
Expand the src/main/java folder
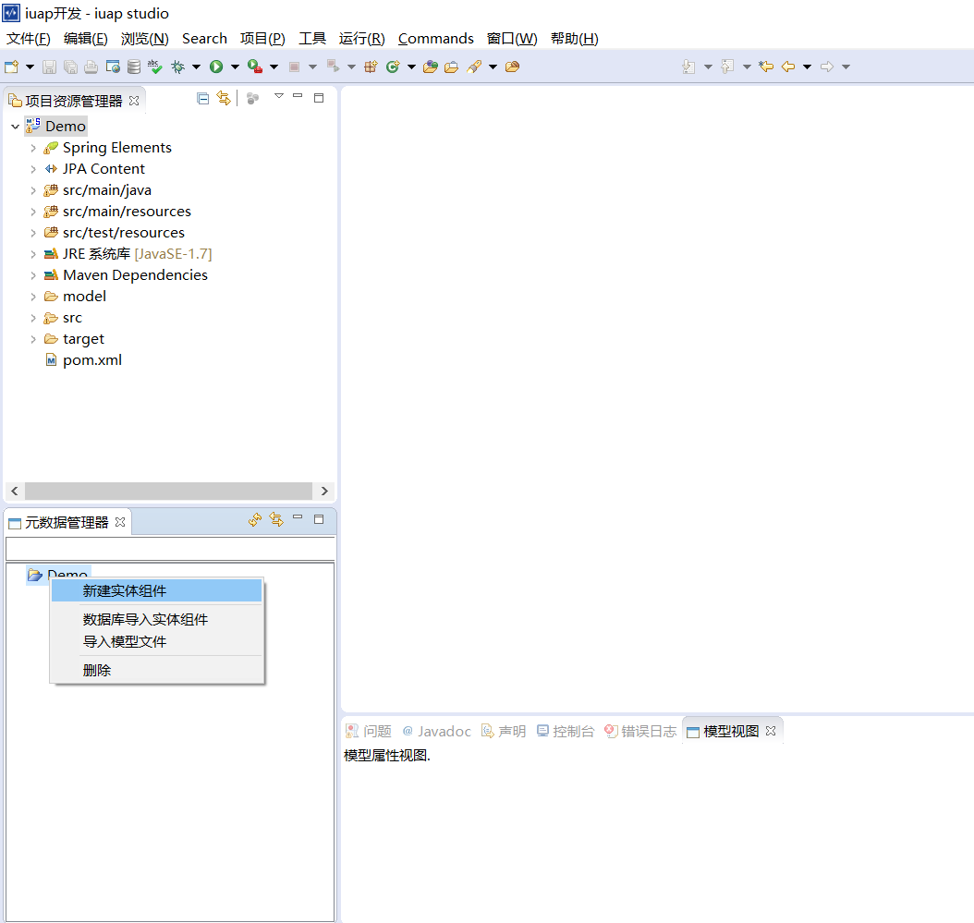click(x=33, y=190)
